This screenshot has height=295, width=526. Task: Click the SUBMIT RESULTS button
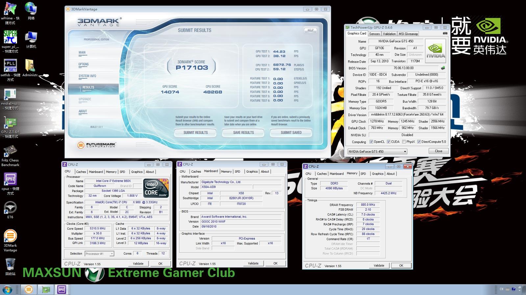tap(196, 133)
